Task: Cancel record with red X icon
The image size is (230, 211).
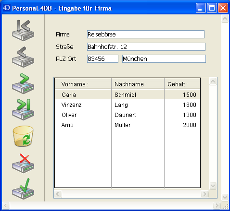Action: coord(23,163)
